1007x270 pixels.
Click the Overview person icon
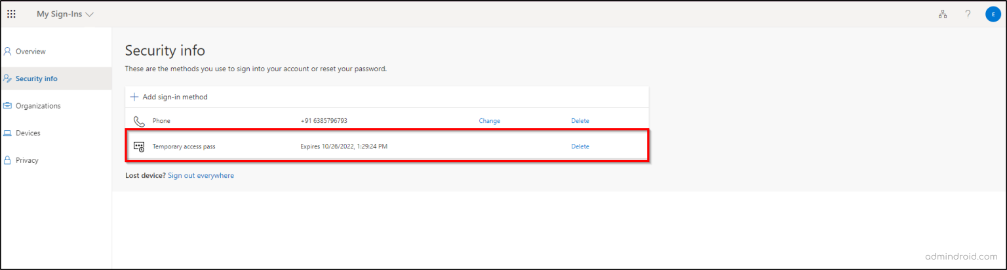click(8, 51)
